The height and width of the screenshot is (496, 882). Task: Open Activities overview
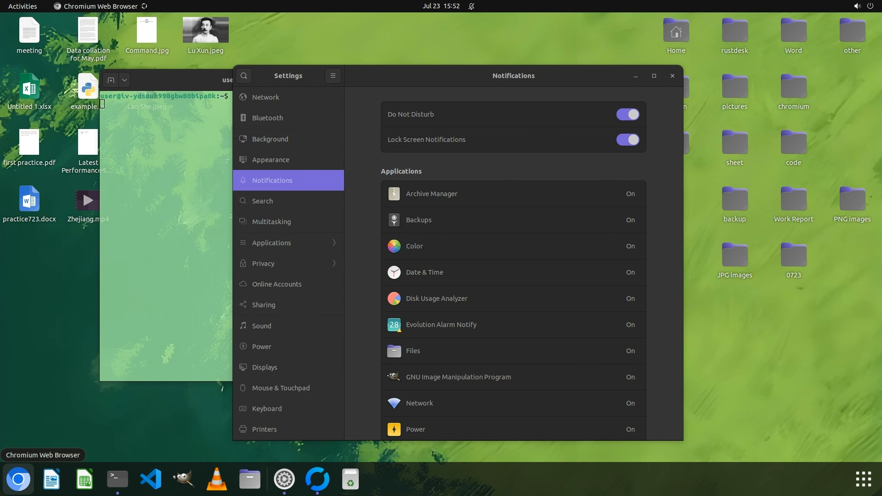click(23, 6)
